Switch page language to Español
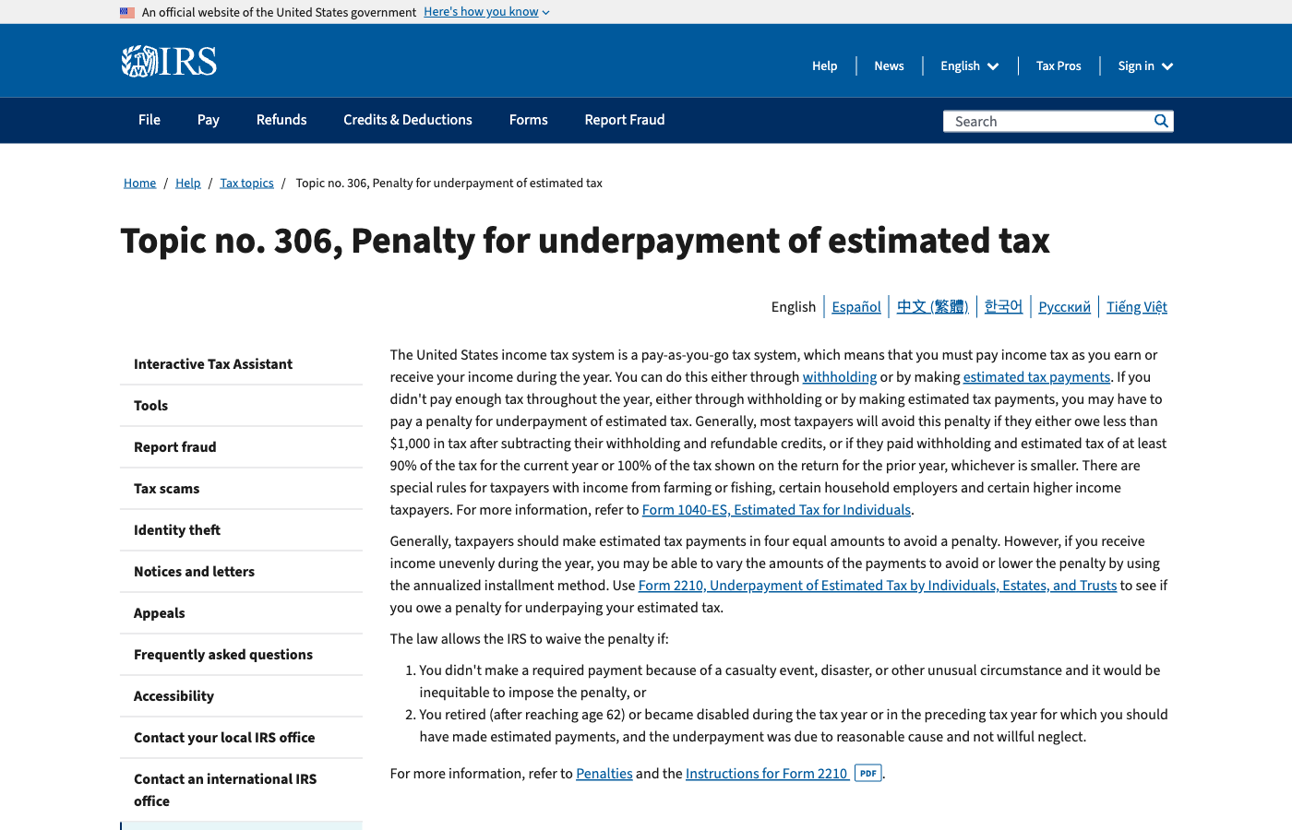Screen dimensions: 1292x830 pyautogui.click(x=856, y=307)
